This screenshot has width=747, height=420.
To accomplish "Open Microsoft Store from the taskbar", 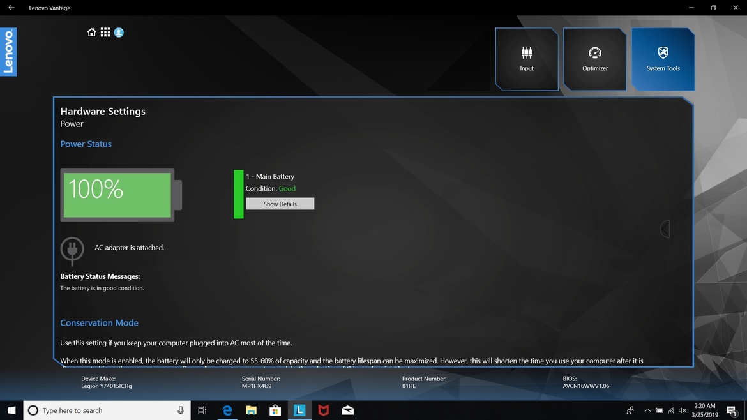I will [275, 410].
